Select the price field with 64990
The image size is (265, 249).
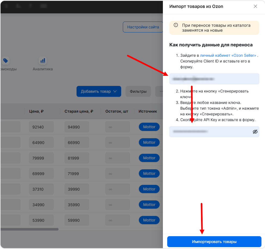(x=41, y=142)
